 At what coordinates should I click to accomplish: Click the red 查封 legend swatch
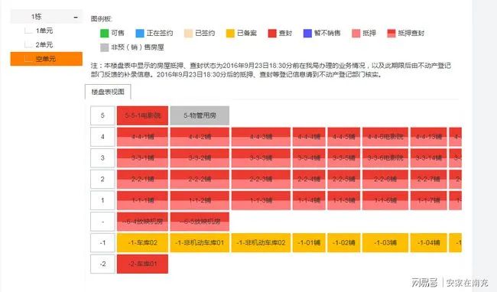[x=272, y=33]
